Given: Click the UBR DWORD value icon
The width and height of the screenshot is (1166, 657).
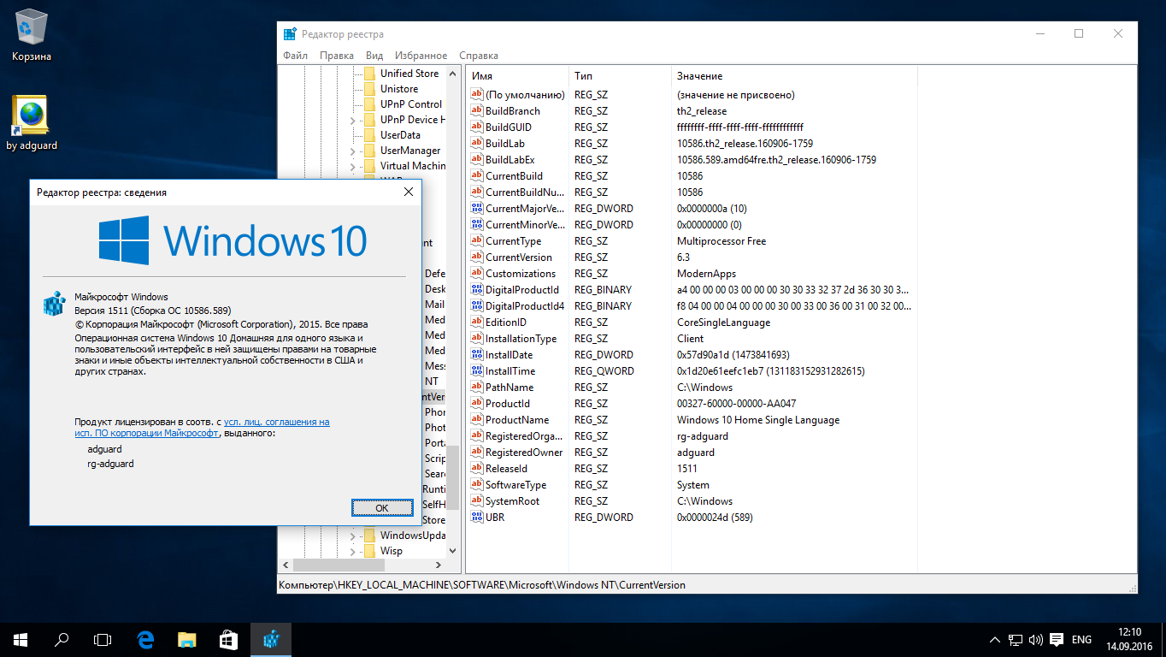Looking at the screenshot, I should click(477, 518).
